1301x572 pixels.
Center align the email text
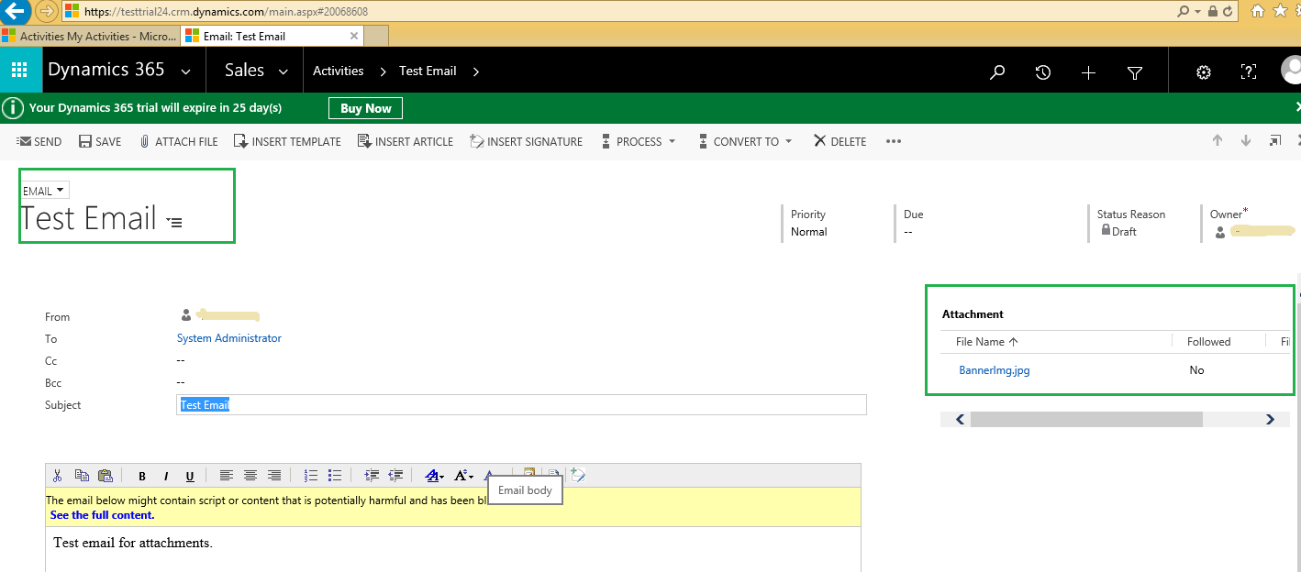tap(250, 475)
